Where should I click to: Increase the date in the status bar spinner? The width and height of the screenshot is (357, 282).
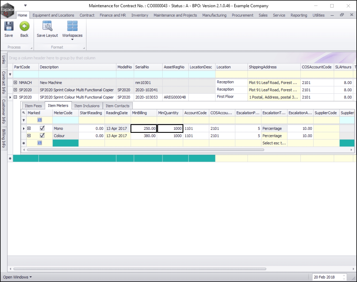pyautogui.click(x=344, y=276)
